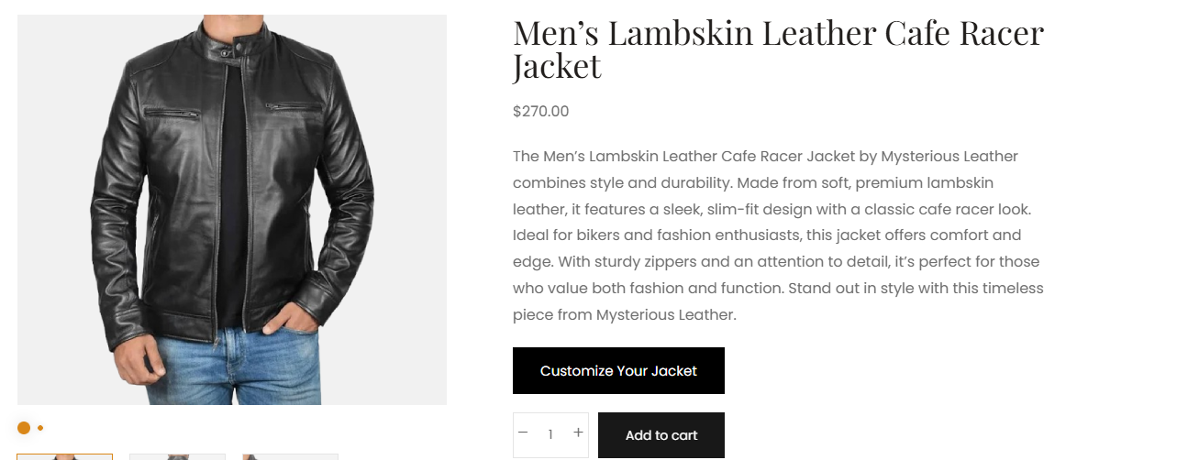Click the Men's Lambskin Leather Cafe Racer title
1188x460 pixels.
pyautogui.click(x=779, y=49)
